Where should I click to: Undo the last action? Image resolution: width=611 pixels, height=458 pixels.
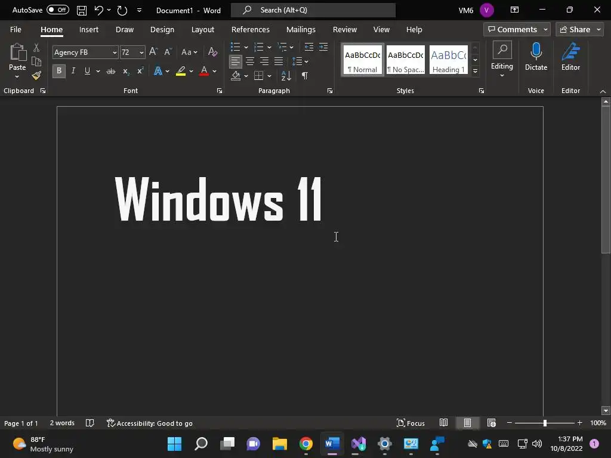tap(98, 10)
